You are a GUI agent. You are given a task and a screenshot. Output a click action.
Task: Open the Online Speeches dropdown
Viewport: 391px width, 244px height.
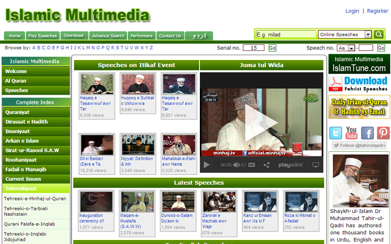tap(345, 35)
